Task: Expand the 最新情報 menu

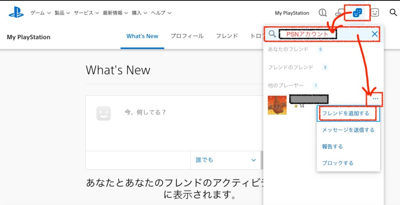Action: click(116, 13)
